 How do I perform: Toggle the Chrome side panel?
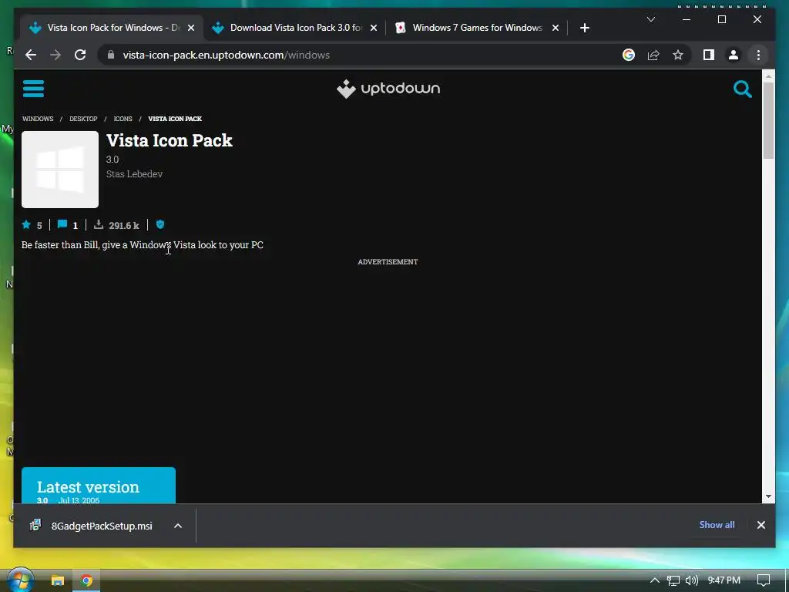pos(709,55)
